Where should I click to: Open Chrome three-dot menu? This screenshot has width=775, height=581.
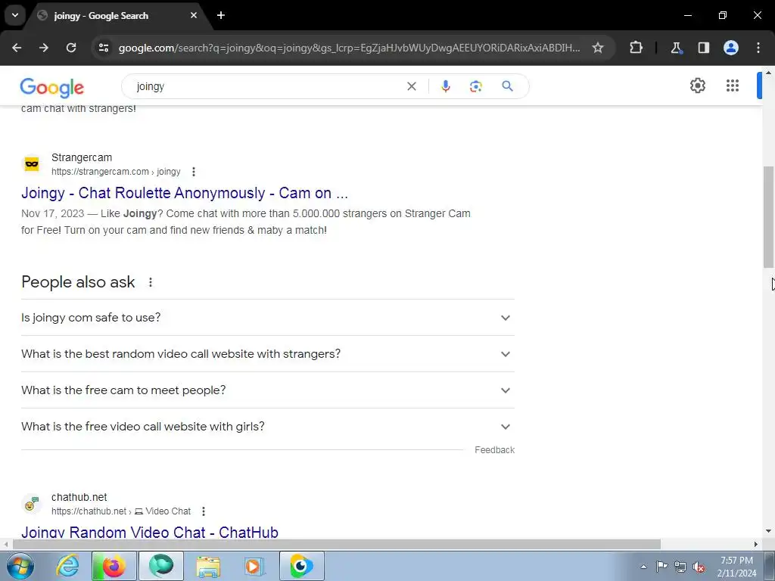tap(758, 48)
